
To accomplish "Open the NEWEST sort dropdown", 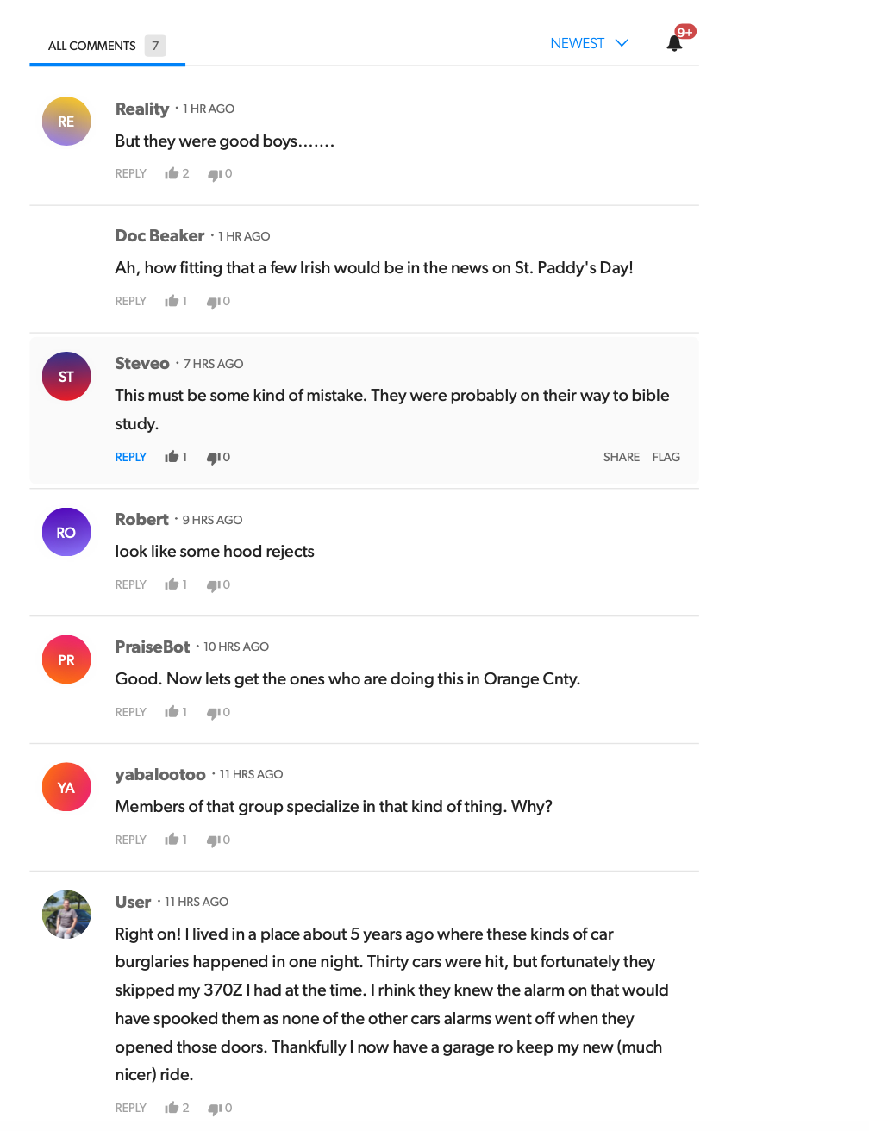I will 590,43.
